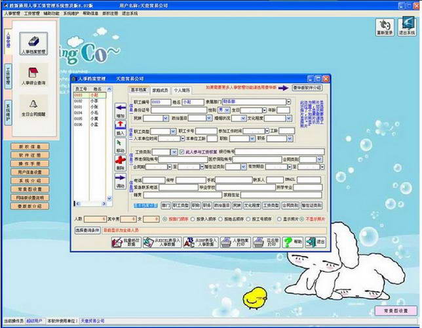Click the 家庭住址 input field
The width and height of the screenshot is (422, 328).
[x=281, y=195]
